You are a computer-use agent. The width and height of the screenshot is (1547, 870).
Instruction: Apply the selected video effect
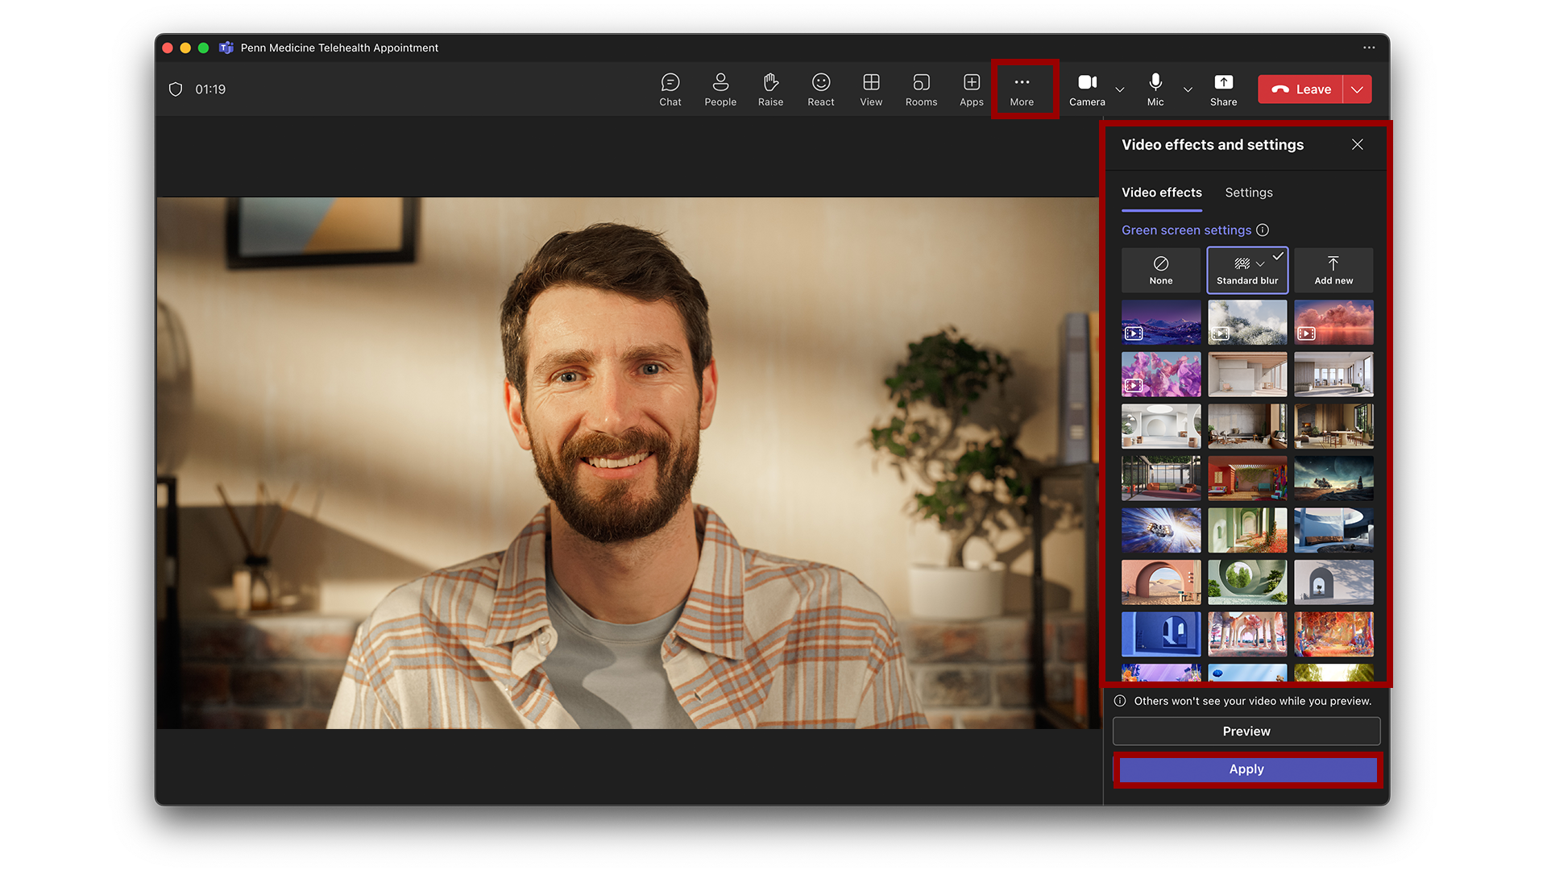point(1246,769)
